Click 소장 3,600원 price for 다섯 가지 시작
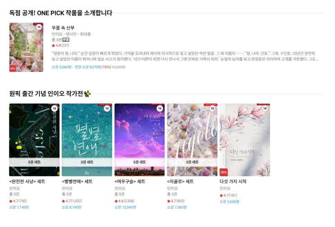This screenshot has width=335, height=227. coord(229,202)
